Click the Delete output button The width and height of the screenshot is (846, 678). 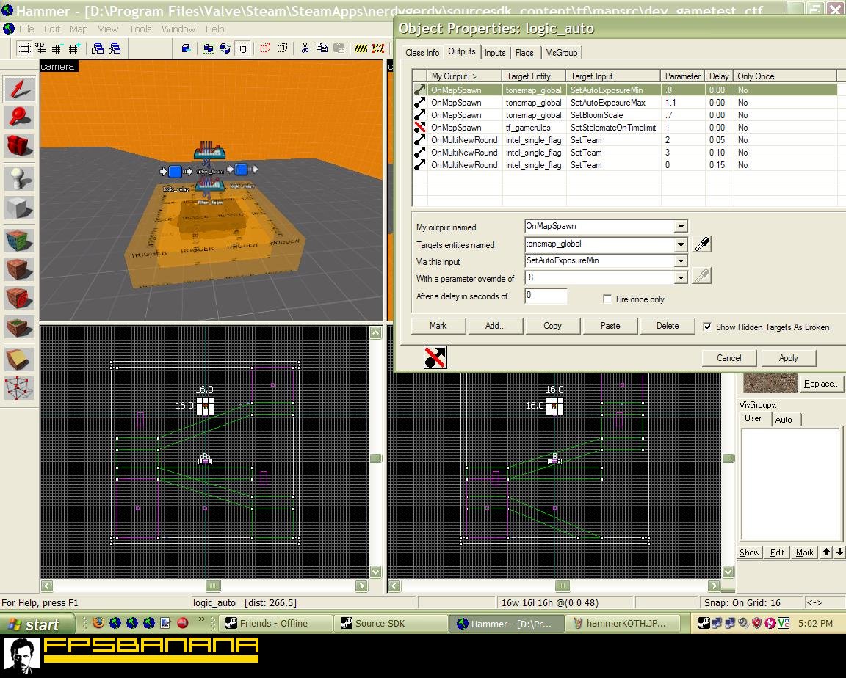(668, 326)
